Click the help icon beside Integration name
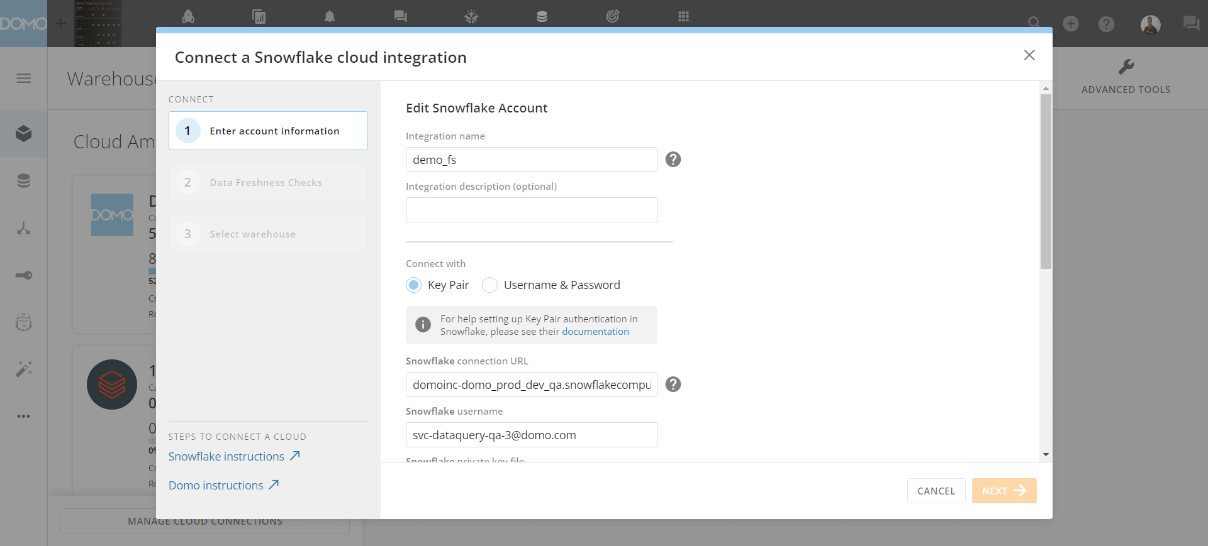 pos(673,160)
